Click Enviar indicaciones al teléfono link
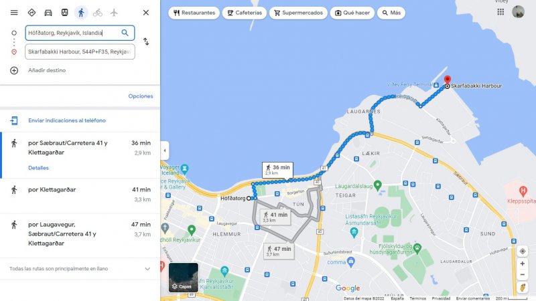This screenshot has width=536, height=301. pyautogui.click(x=67, y=120)
